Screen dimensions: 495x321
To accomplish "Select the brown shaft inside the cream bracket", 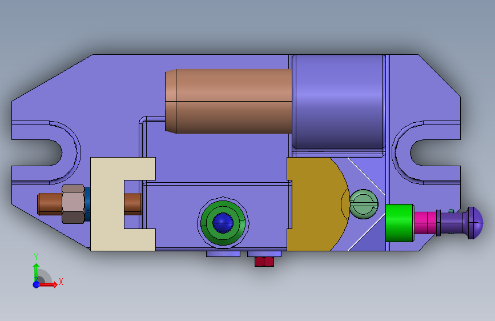I will pos(132,204).
